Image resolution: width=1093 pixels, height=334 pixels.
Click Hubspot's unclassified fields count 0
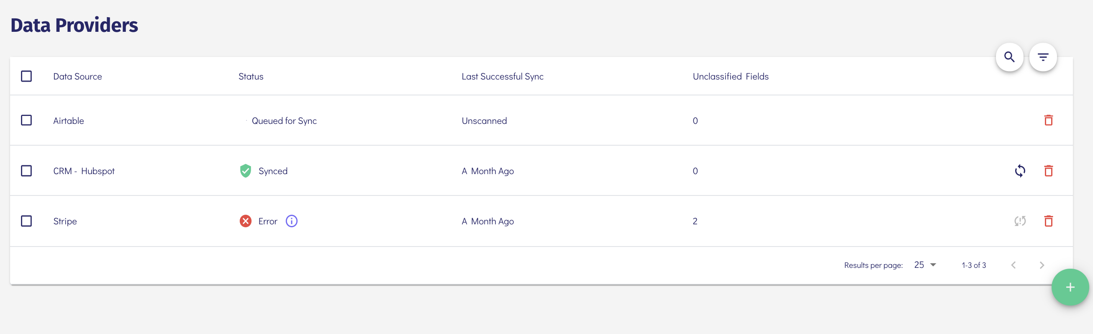[x=695, y=171]
